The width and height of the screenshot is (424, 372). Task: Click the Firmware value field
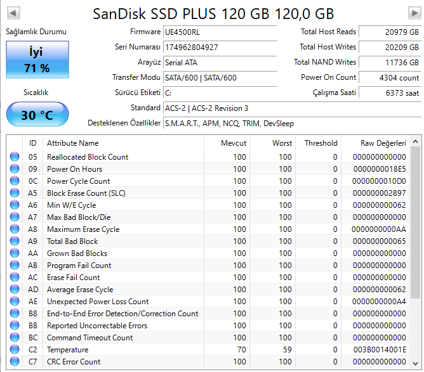tap(220, 32)
